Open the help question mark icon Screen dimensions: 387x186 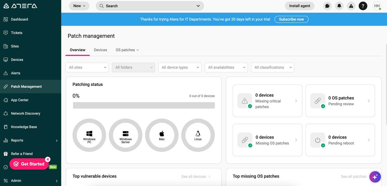363,6
